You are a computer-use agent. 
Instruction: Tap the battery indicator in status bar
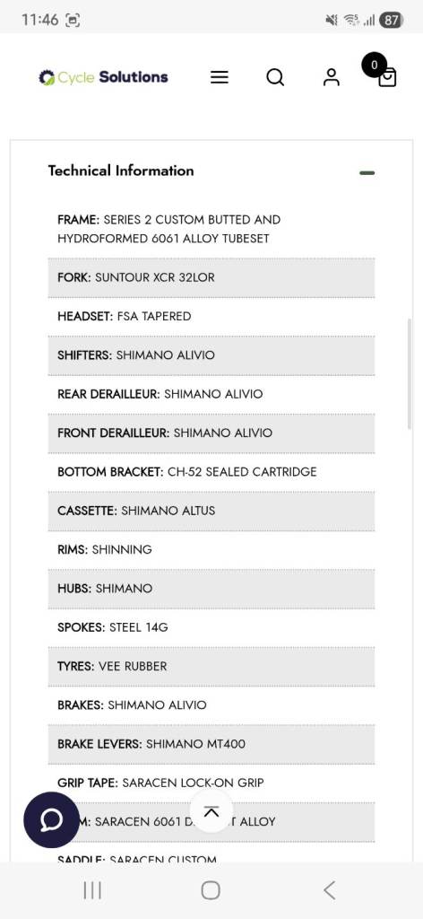[x=391, y=20]
